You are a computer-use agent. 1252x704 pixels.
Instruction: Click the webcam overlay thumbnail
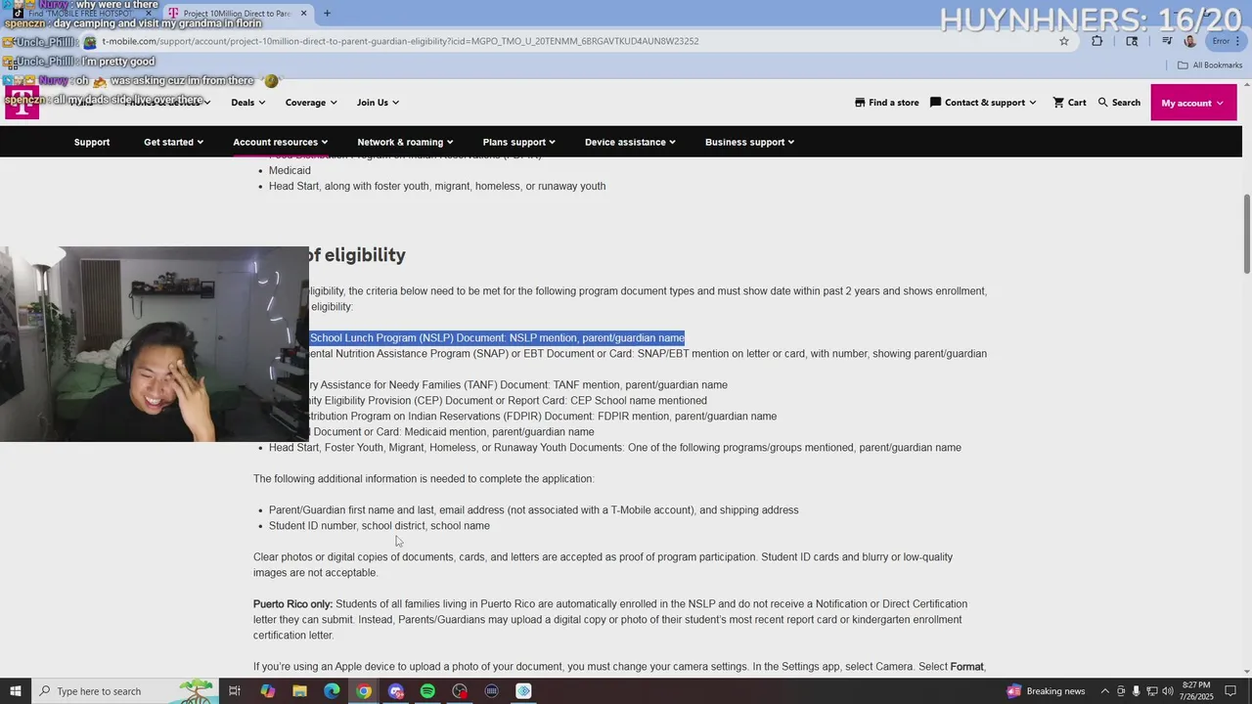(155, 344)
